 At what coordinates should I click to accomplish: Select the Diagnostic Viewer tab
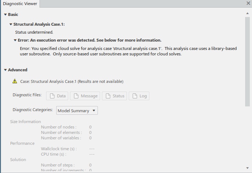(20, 4)
